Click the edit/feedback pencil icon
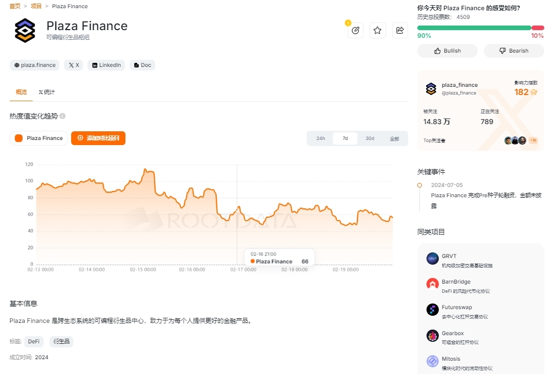Image resolution: width=554 pixels, height=374 pixels. pos(355,31)
